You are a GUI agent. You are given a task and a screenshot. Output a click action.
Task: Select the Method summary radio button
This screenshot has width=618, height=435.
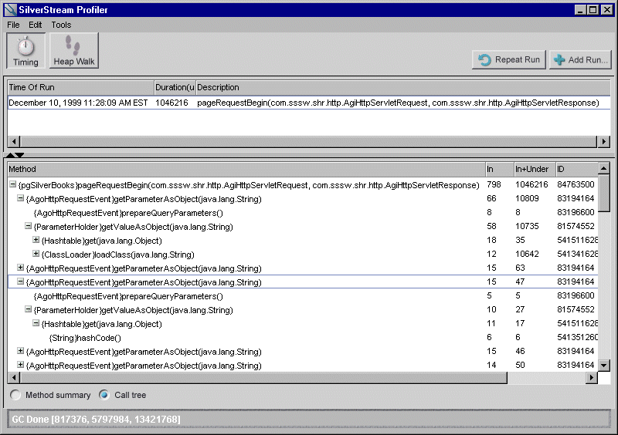[x=15, y=395]
